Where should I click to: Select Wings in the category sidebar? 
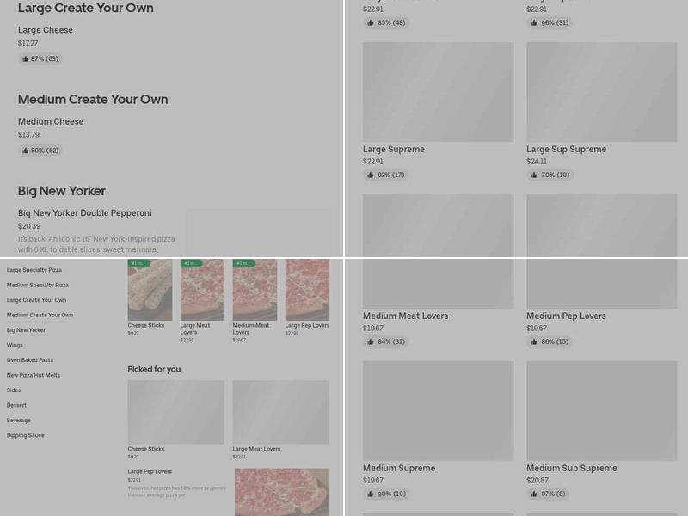pyautogui.click(x=15, y=345)
